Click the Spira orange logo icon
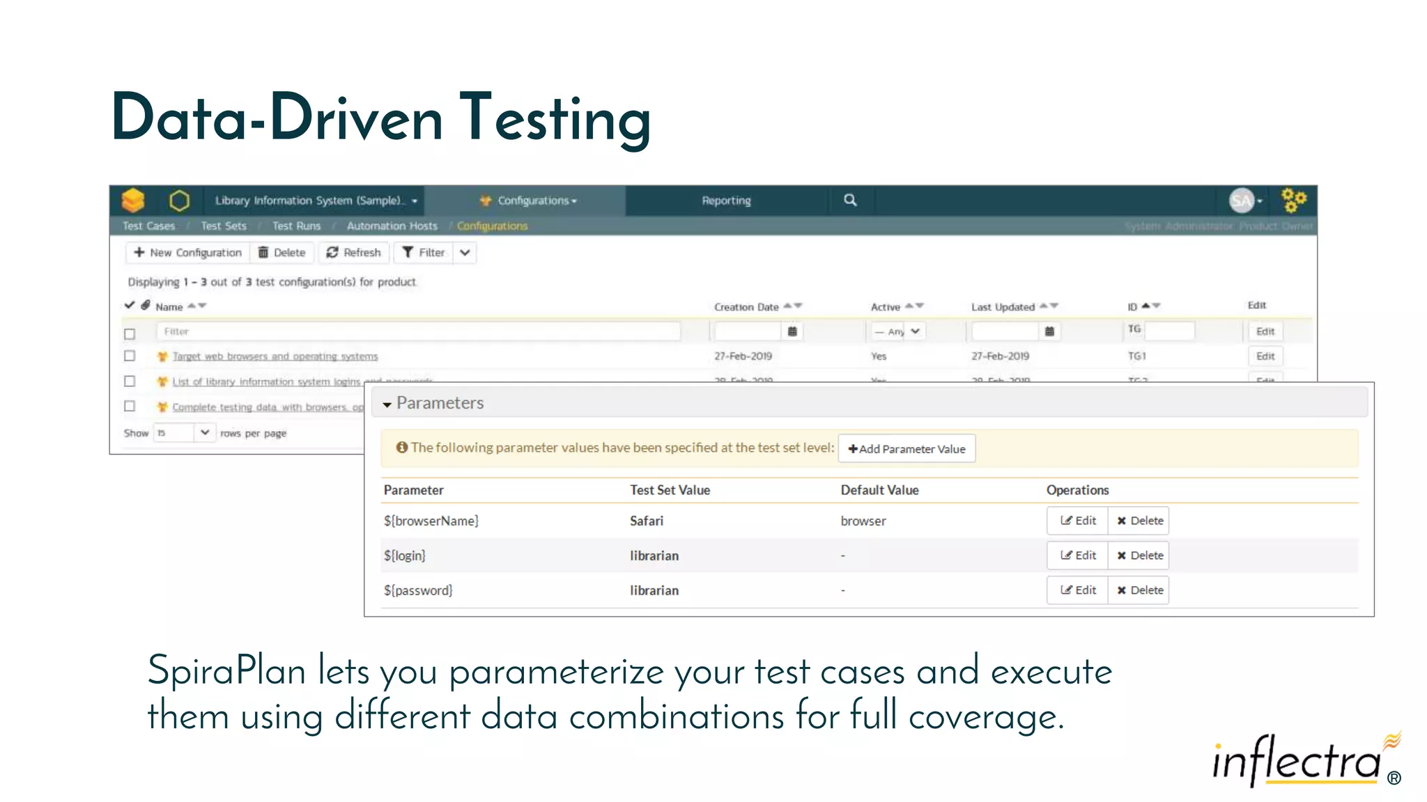 coord(132,200)
